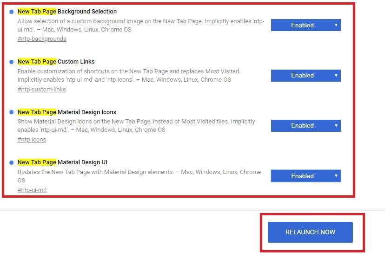
Task: Click the description about customization of shortcuts
Action: click(129, 76)
